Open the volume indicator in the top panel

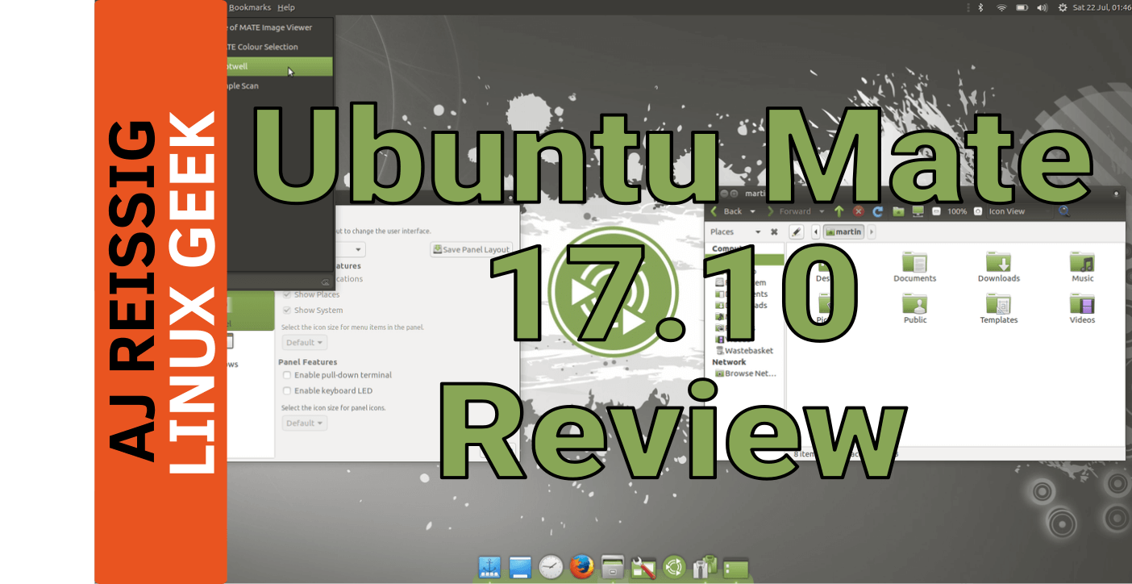point(1043,7)
